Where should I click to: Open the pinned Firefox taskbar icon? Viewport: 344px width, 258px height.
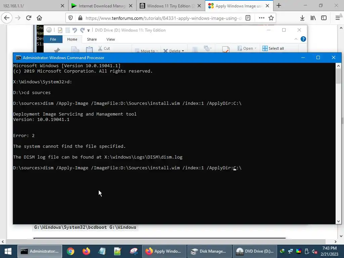[x=86, y=251]
